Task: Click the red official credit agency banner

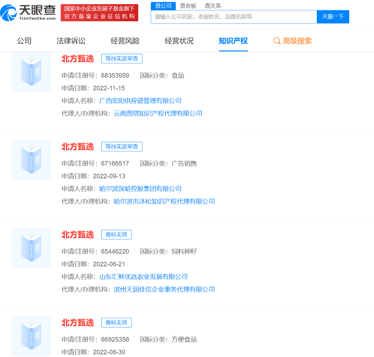Action: coord(99,13)
